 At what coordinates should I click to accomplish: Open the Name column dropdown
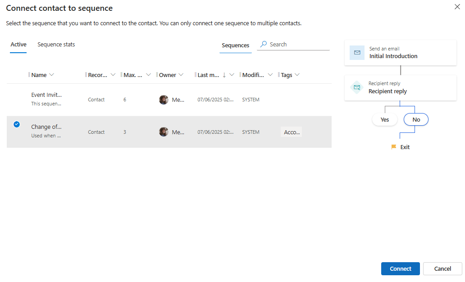click(x=51, y=75)
